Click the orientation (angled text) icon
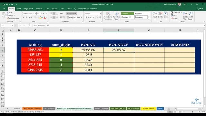This screenshot has height=116, width=206. (x=61, y=14)
